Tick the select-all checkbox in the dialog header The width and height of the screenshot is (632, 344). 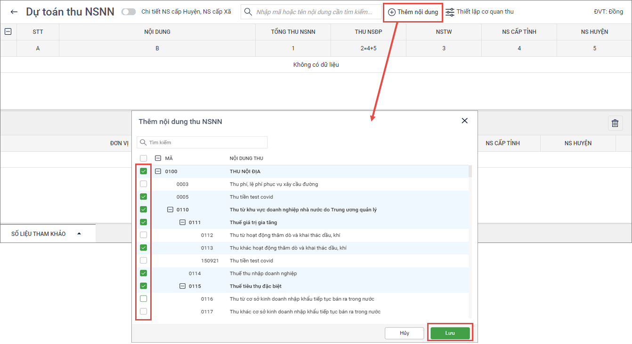coord(144,158)
